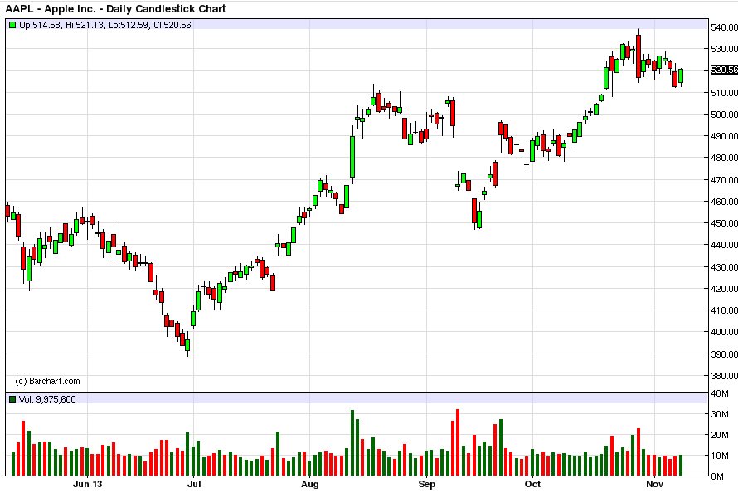Click the dark green square beside Vol

click(12, 399)
